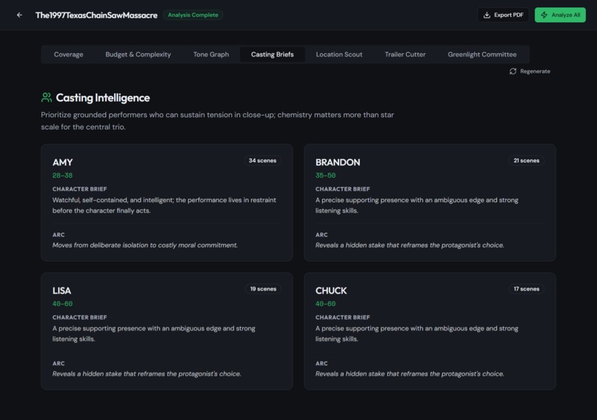
Task: Click the 21 scenes badge
Action: (x=526, y=161)
